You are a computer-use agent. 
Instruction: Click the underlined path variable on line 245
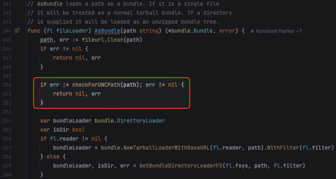46,40
